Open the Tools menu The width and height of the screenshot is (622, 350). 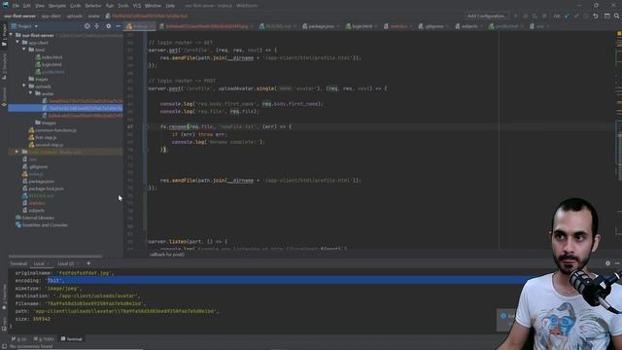click(x=123, y=6)
